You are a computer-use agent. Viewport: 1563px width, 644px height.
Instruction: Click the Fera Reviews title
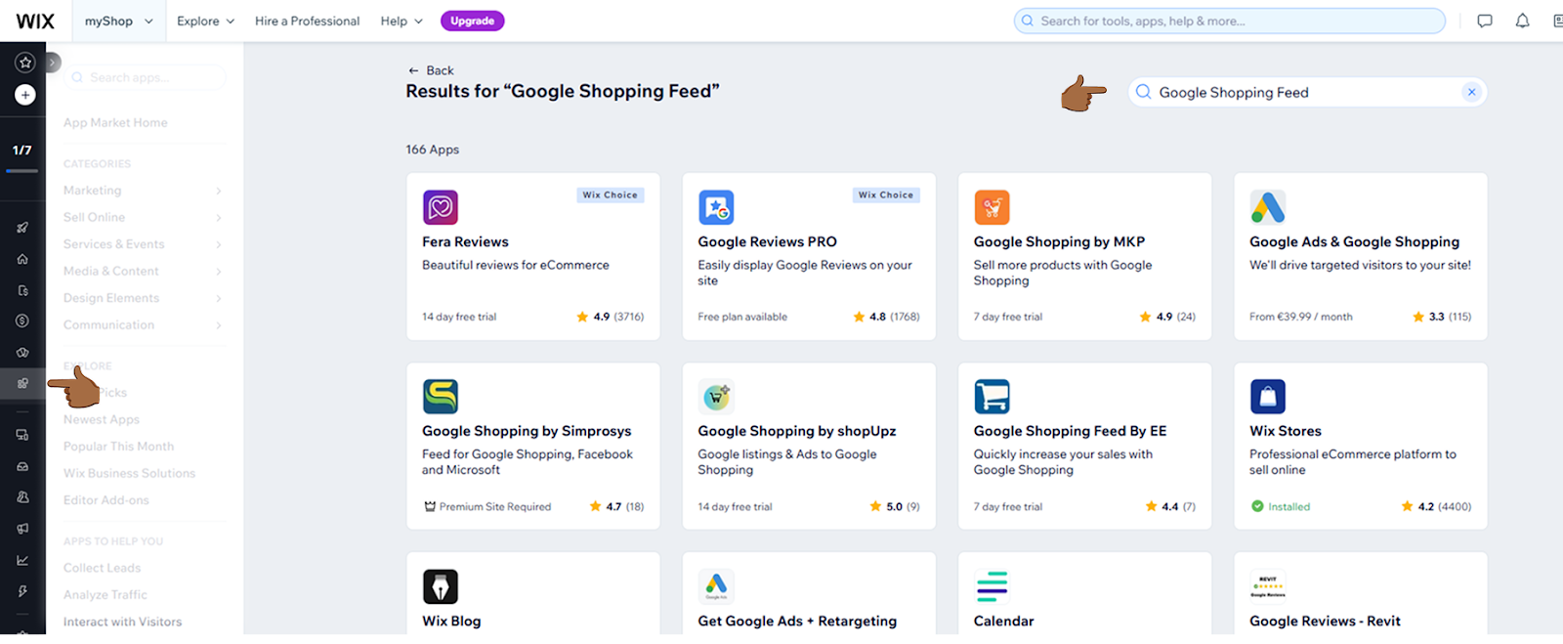pos(465,241)
